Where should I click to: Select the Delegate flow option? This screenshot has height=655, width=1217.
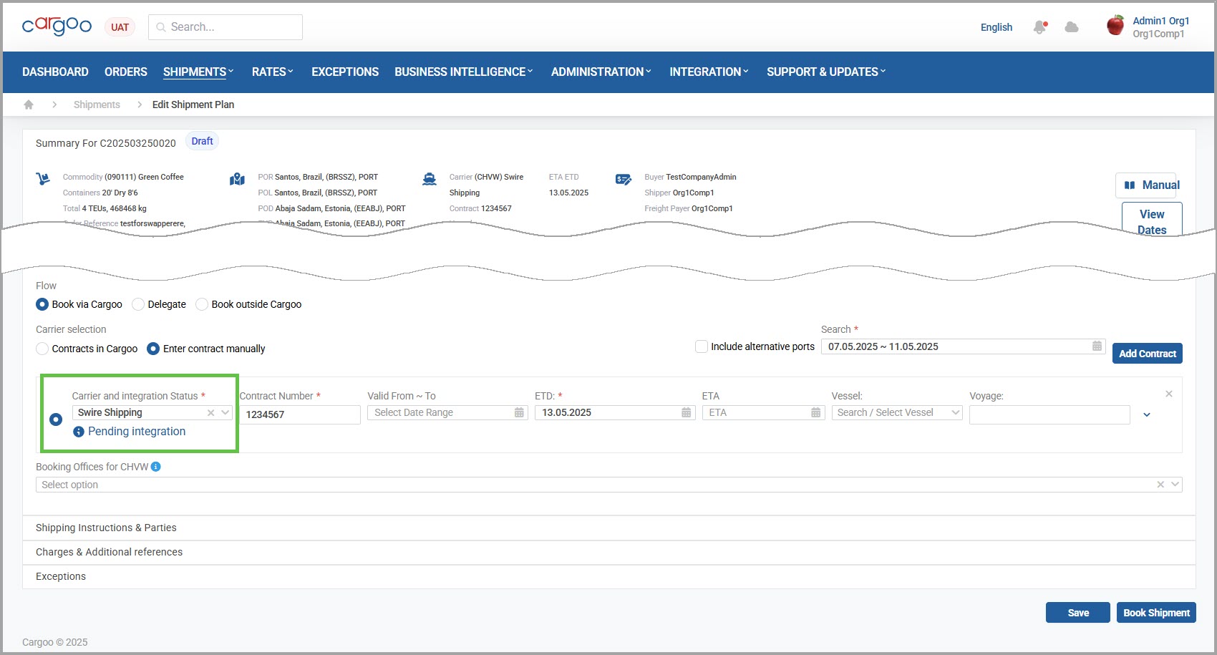(138, 304)
